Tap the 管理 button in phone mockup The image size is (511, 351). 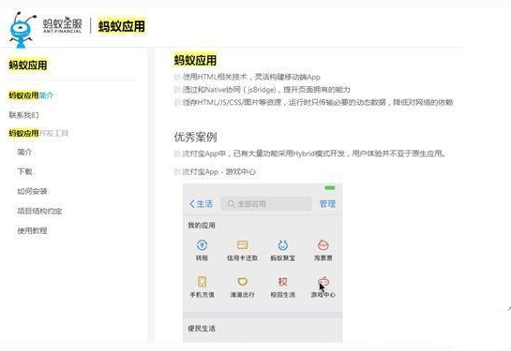tap(327, 204)
